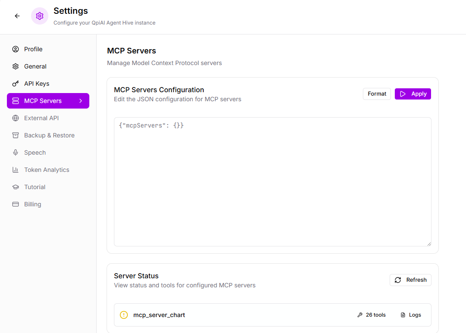Viewport: 466px width, 333px height.
Task: Click inside the JSON configuration editor
Action: click(x=272, y=182)
